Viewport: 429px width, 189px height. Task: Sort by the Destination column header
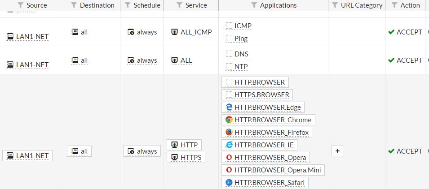tap(97, 5)
